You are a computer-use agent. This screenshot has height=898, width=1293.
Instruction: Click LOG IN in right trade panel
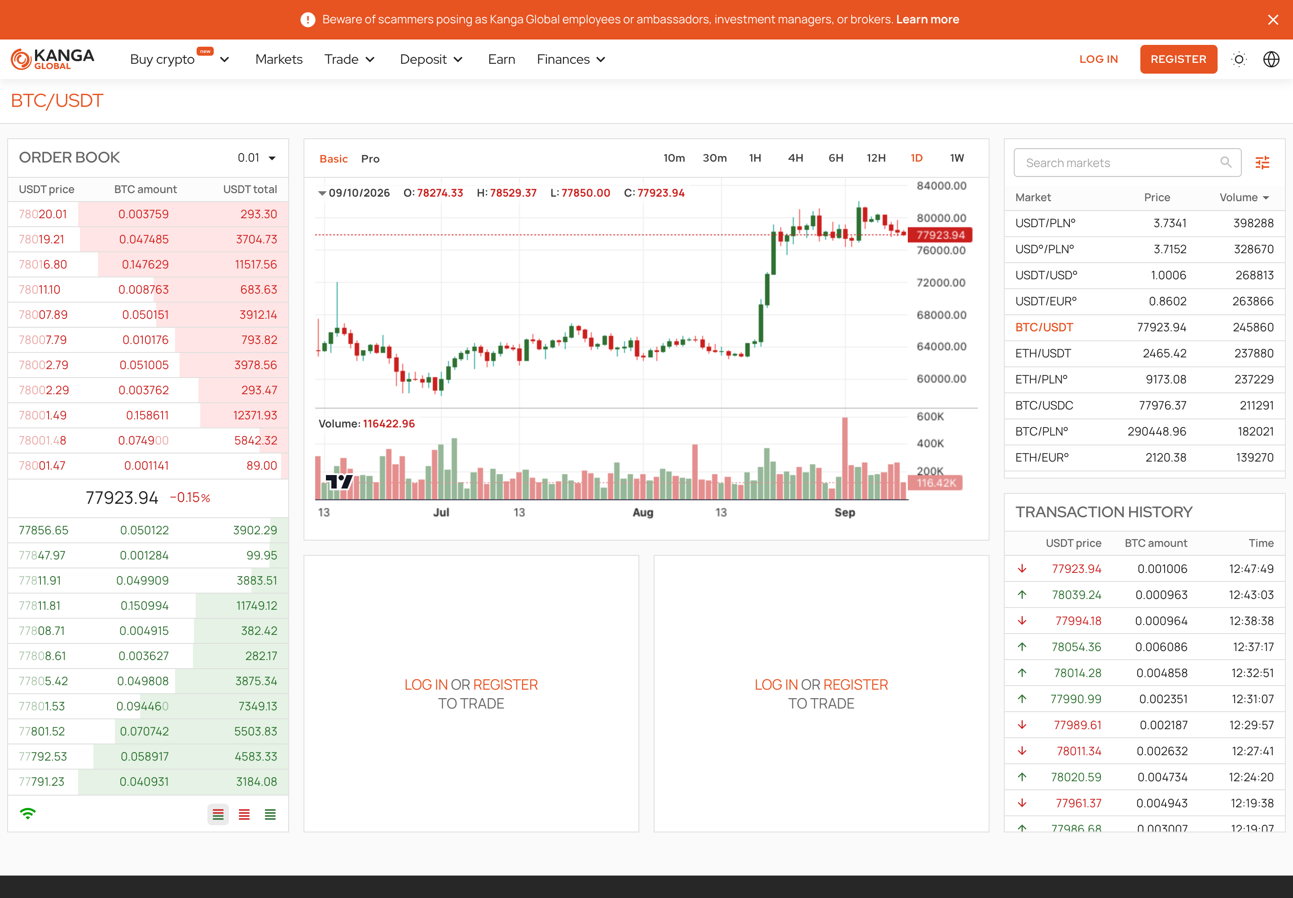point(776,685)
